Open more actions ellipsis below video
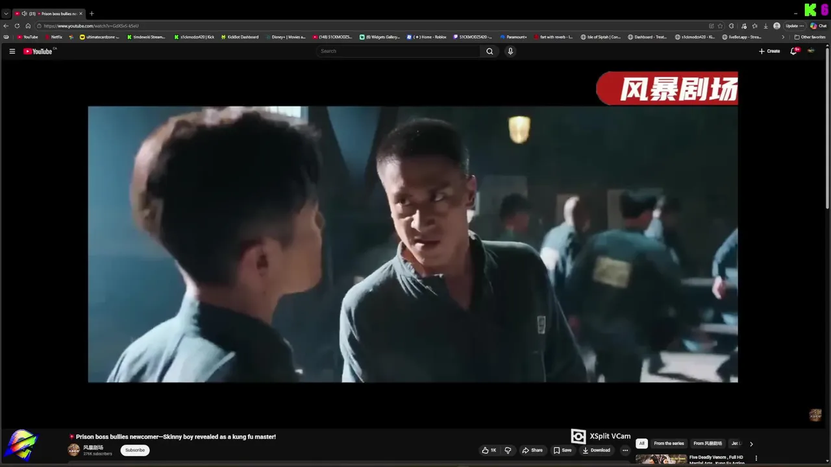This screenshot has height=467, width=831. coord(625,450)
